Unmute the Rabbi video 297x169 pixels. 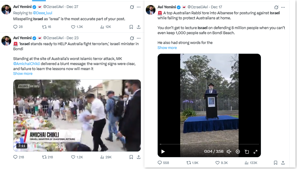229,151
